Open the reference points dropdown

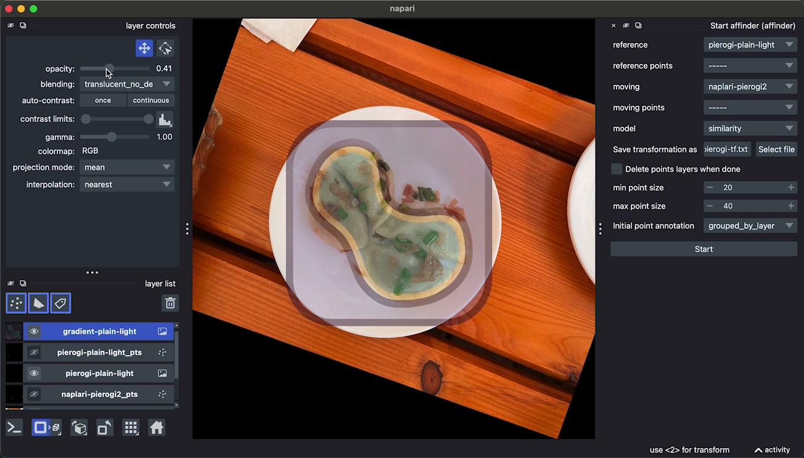coord(750,66)
